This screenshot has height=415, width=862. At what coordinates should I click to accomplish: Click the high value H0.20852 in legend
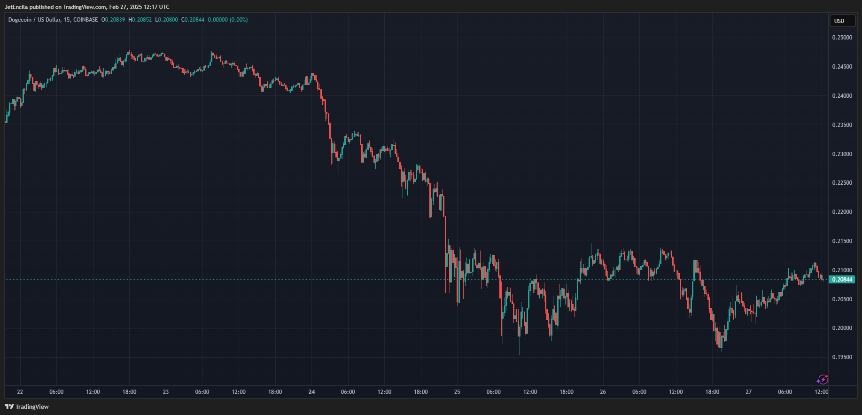click(x=140, y=20)
